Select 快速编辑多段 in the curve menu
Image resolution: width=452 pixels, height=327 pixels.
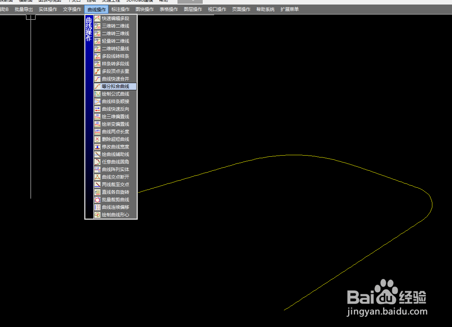pyautogui.click(x=115, y=19)
